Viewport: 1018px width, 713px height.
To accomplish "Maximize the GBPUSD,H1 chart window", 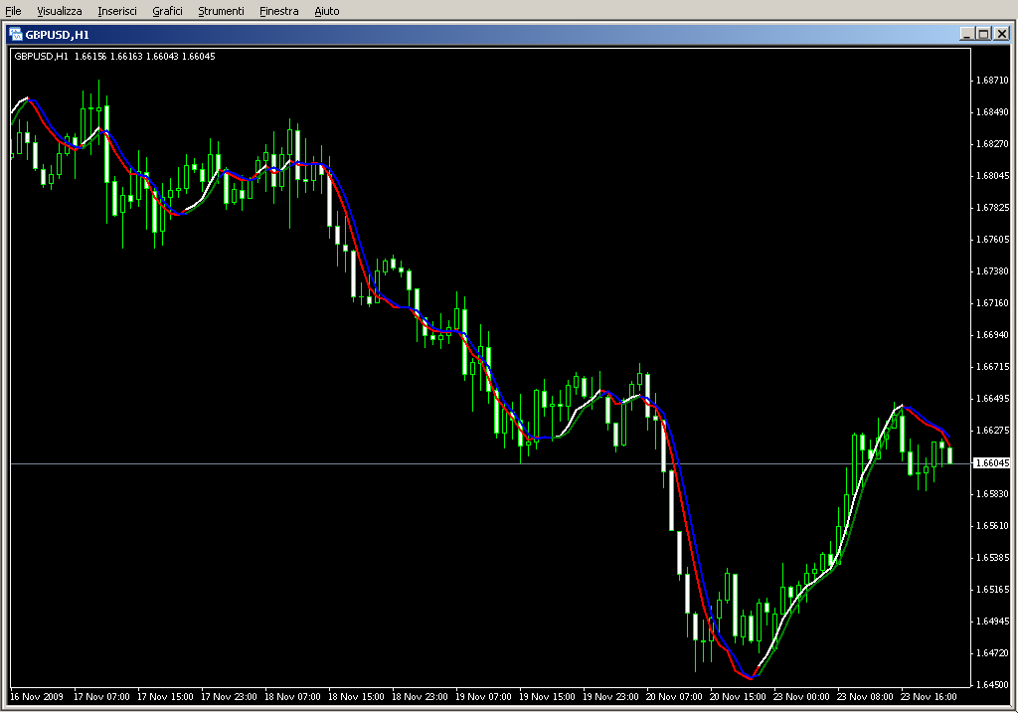I will 983,34.
